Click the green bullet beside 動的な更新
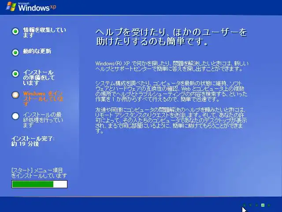Screen dimensions: 282x212 click(x=15, y=53)
